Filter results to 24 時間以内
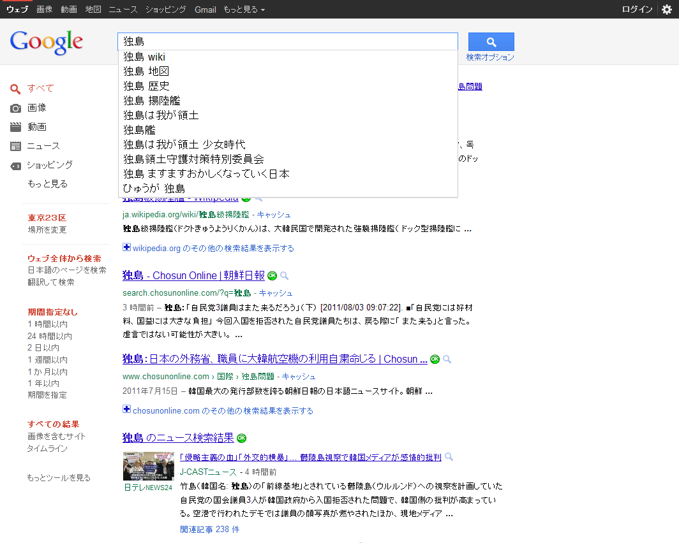The width and height of the screenshot is (679, 543). coord(50,336)
